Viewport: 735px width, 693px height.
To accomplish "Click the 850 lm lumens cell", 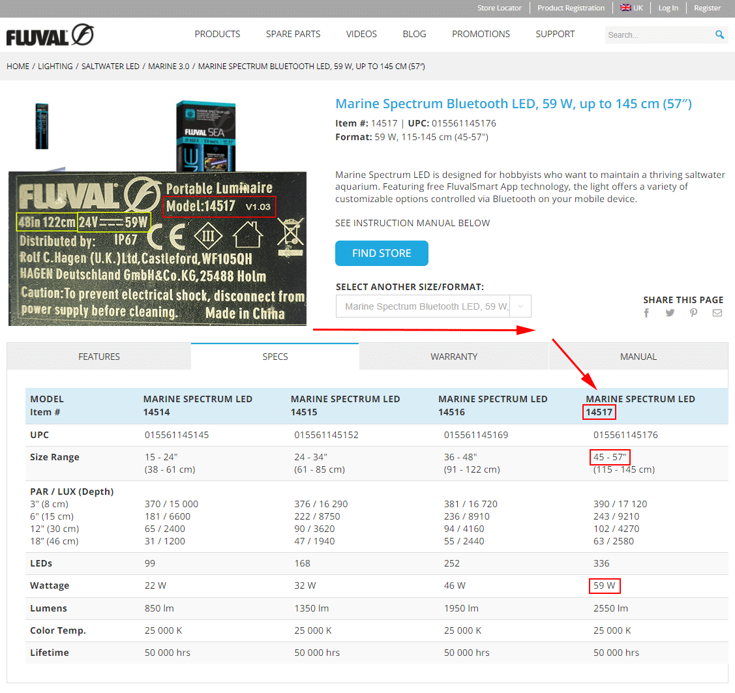I will coord(159,609).
